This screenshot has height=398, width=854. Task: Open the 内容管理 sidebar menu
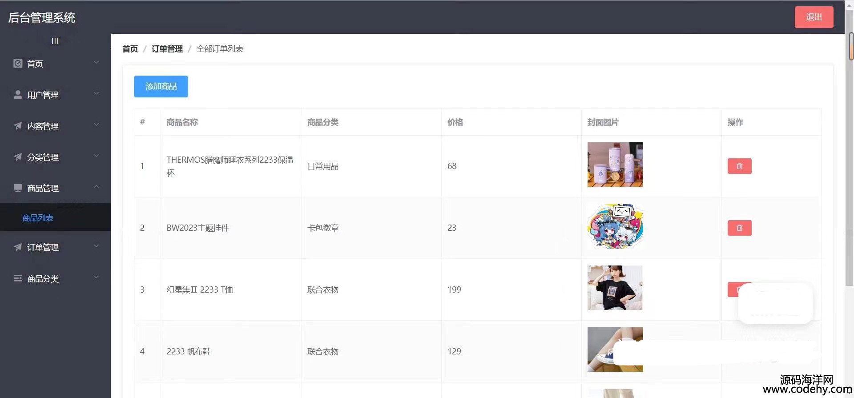[55, 126]
